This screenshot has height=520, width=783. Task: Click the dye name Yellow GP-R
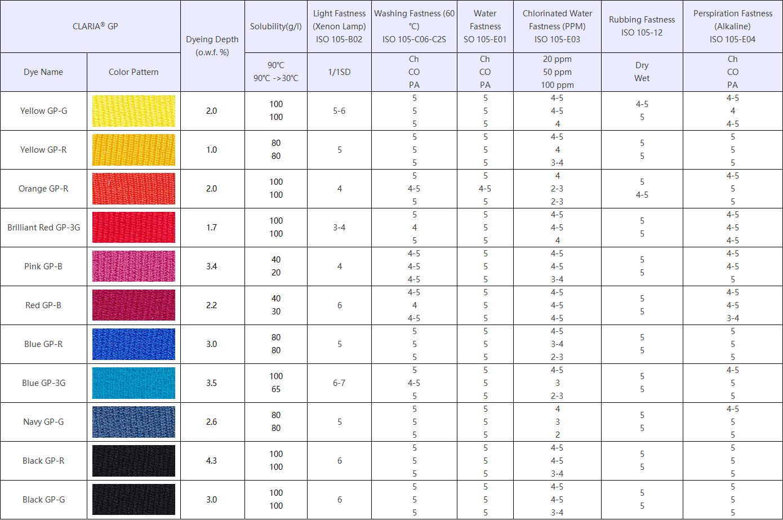[x=43, y=150]
